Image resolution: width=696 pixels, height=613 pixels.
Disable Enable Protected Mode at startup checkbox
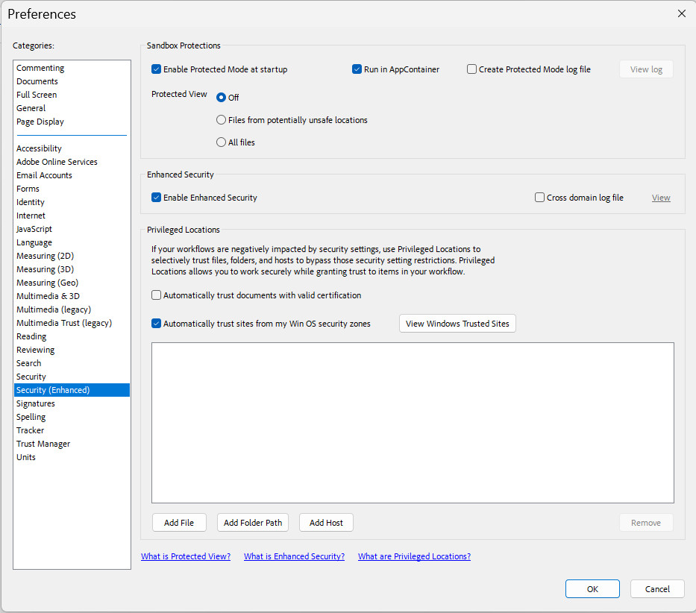(x=157, y=69)
